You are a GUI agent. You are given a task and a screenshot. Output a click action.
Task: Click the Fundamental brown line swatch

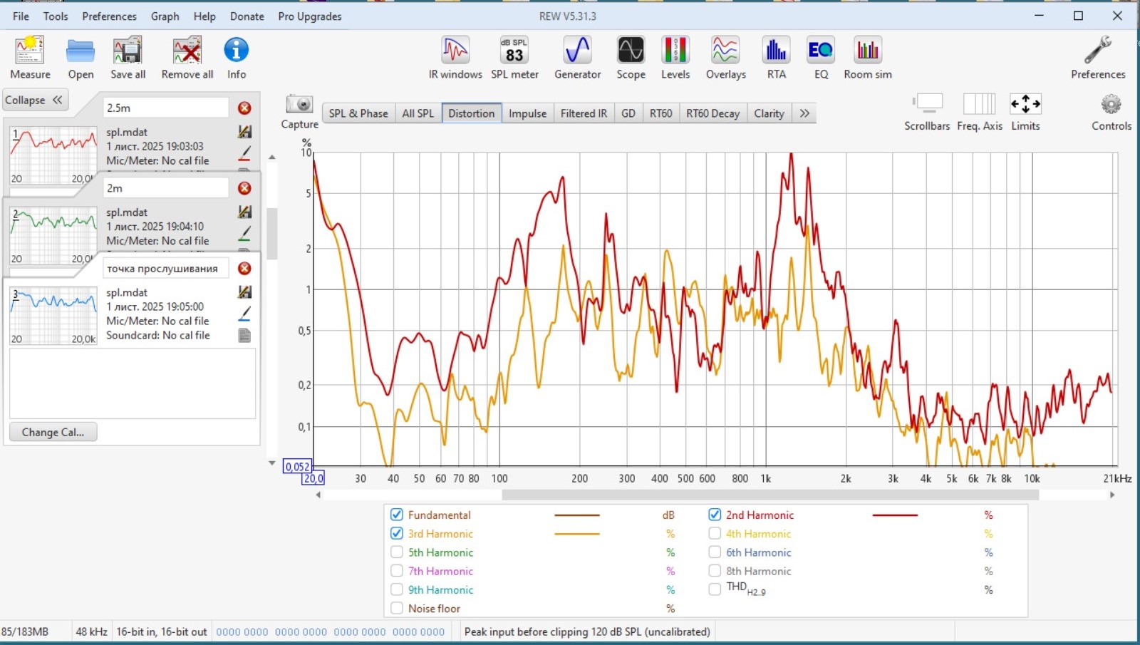coord(577,515)
